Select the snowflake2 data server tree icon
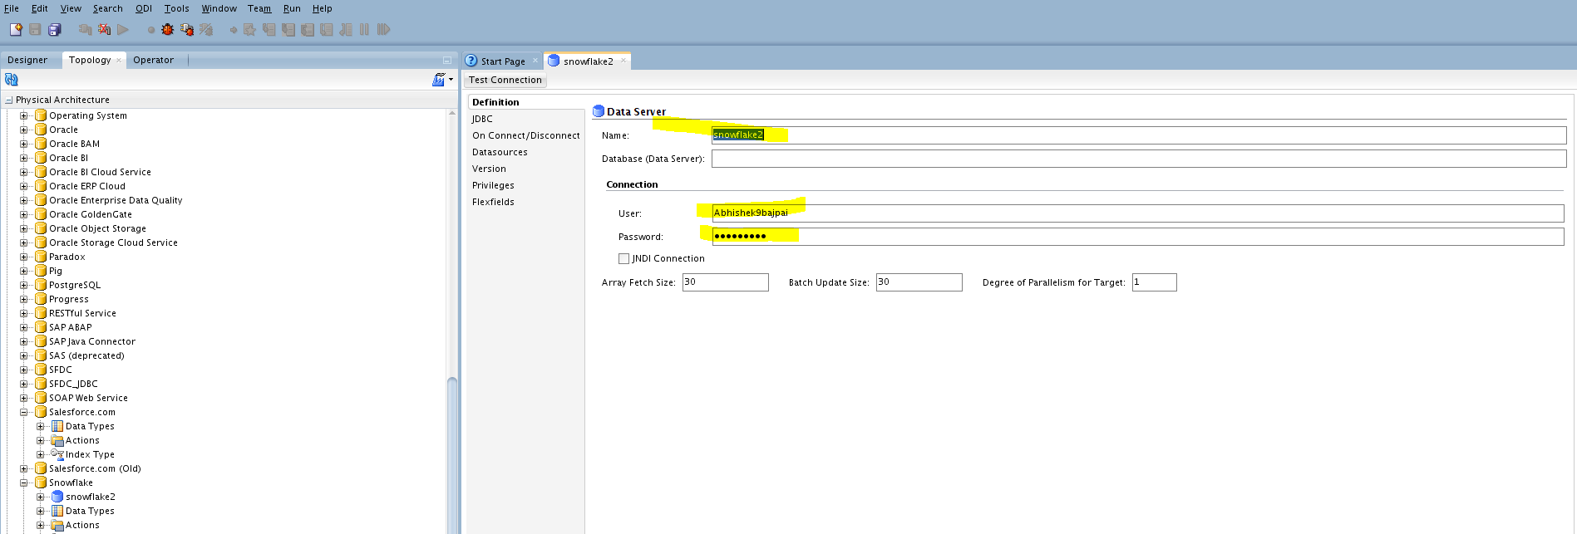This screenshot has width=1577, height=534. (x=57, y=497)
